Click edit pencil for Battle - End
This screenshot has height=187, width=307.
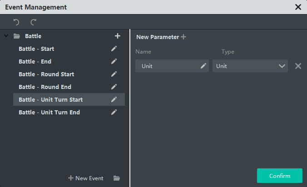tap(114, 61)
